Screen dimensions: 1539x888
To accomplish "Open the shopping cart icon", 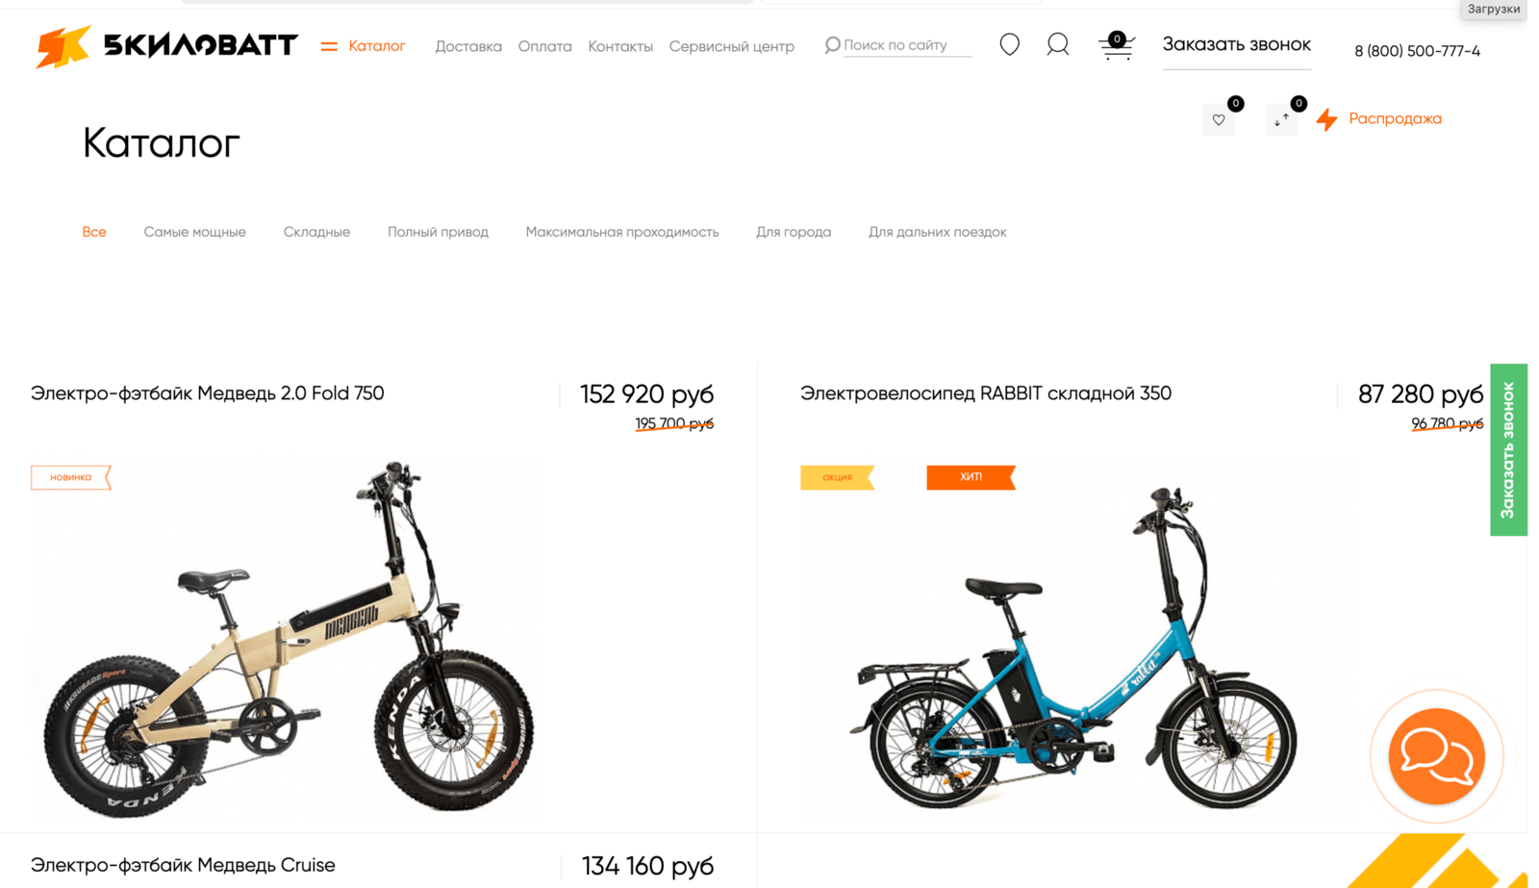I will pos(1116,45).
